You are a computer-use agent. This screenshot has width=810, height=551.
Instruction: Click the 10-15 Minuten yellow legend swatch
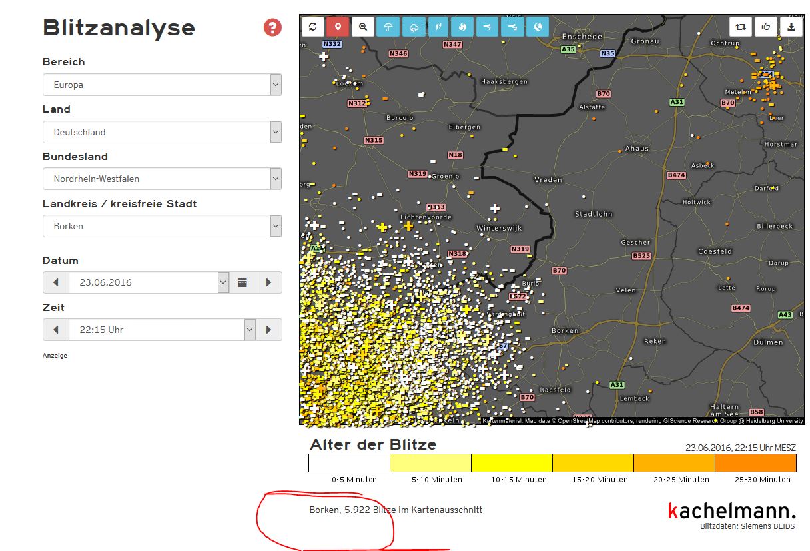(x=512, y=463)
